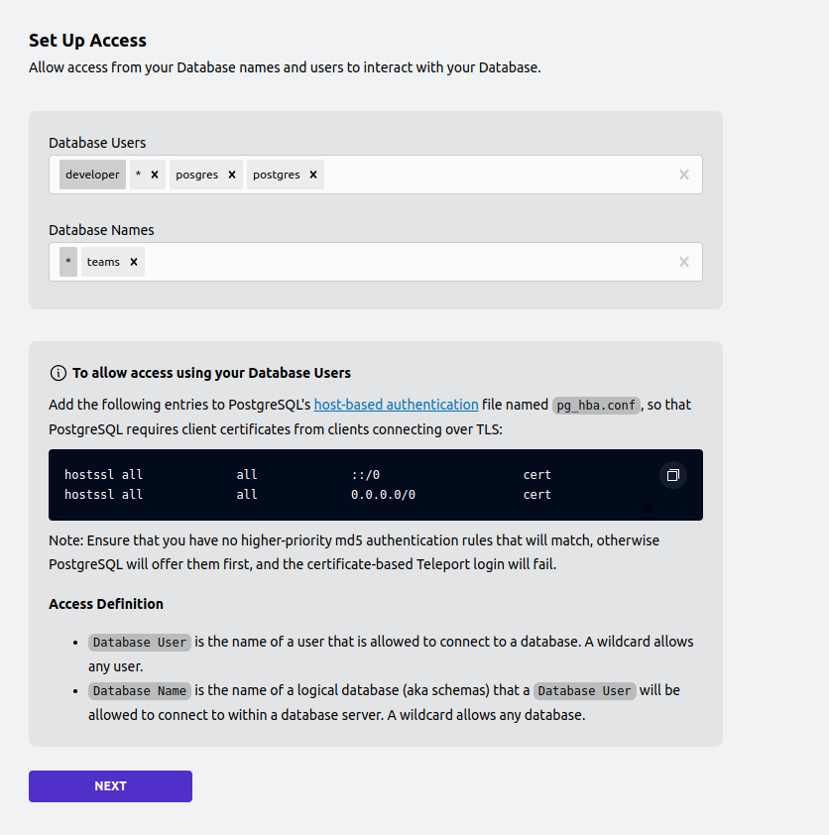Click the hostssl code block text
This screenshot has width=829, height=835.
[307, 485]
